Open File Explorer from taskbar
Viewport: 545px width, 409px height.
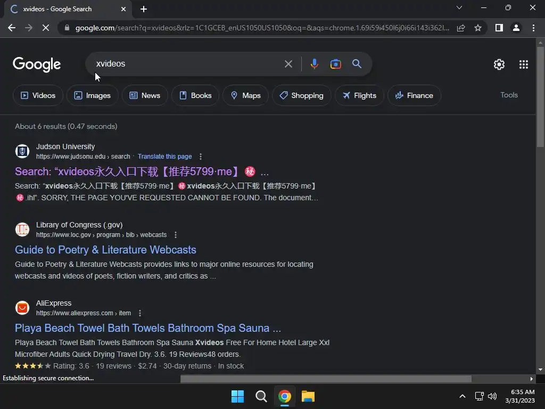308,396
